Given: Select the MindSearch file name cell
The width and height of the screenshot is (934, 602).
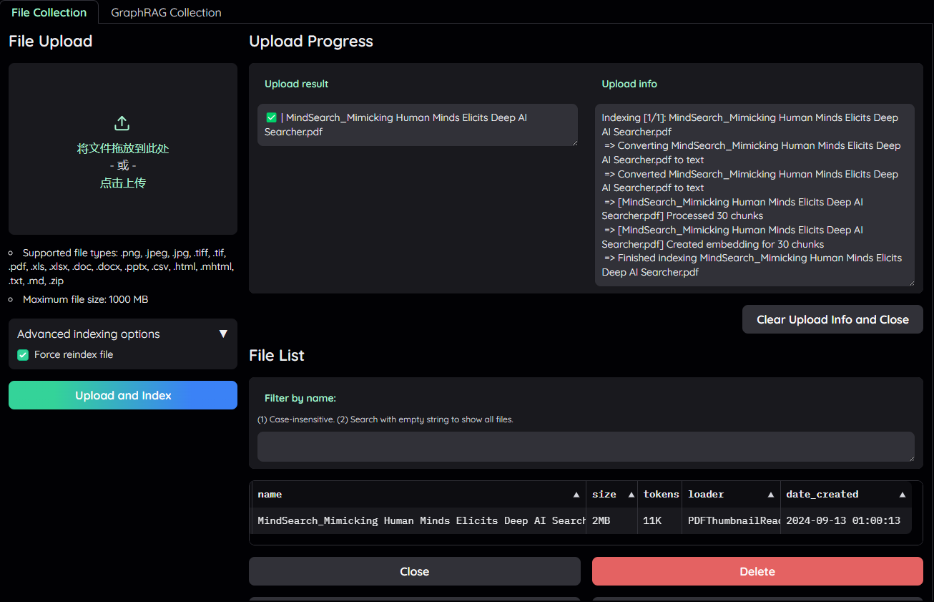Looking at the screenshot, I should [x=419, y=520].
